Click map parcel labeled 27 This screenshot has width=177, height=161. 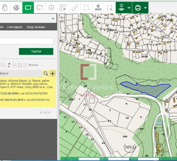coord(85,105)
